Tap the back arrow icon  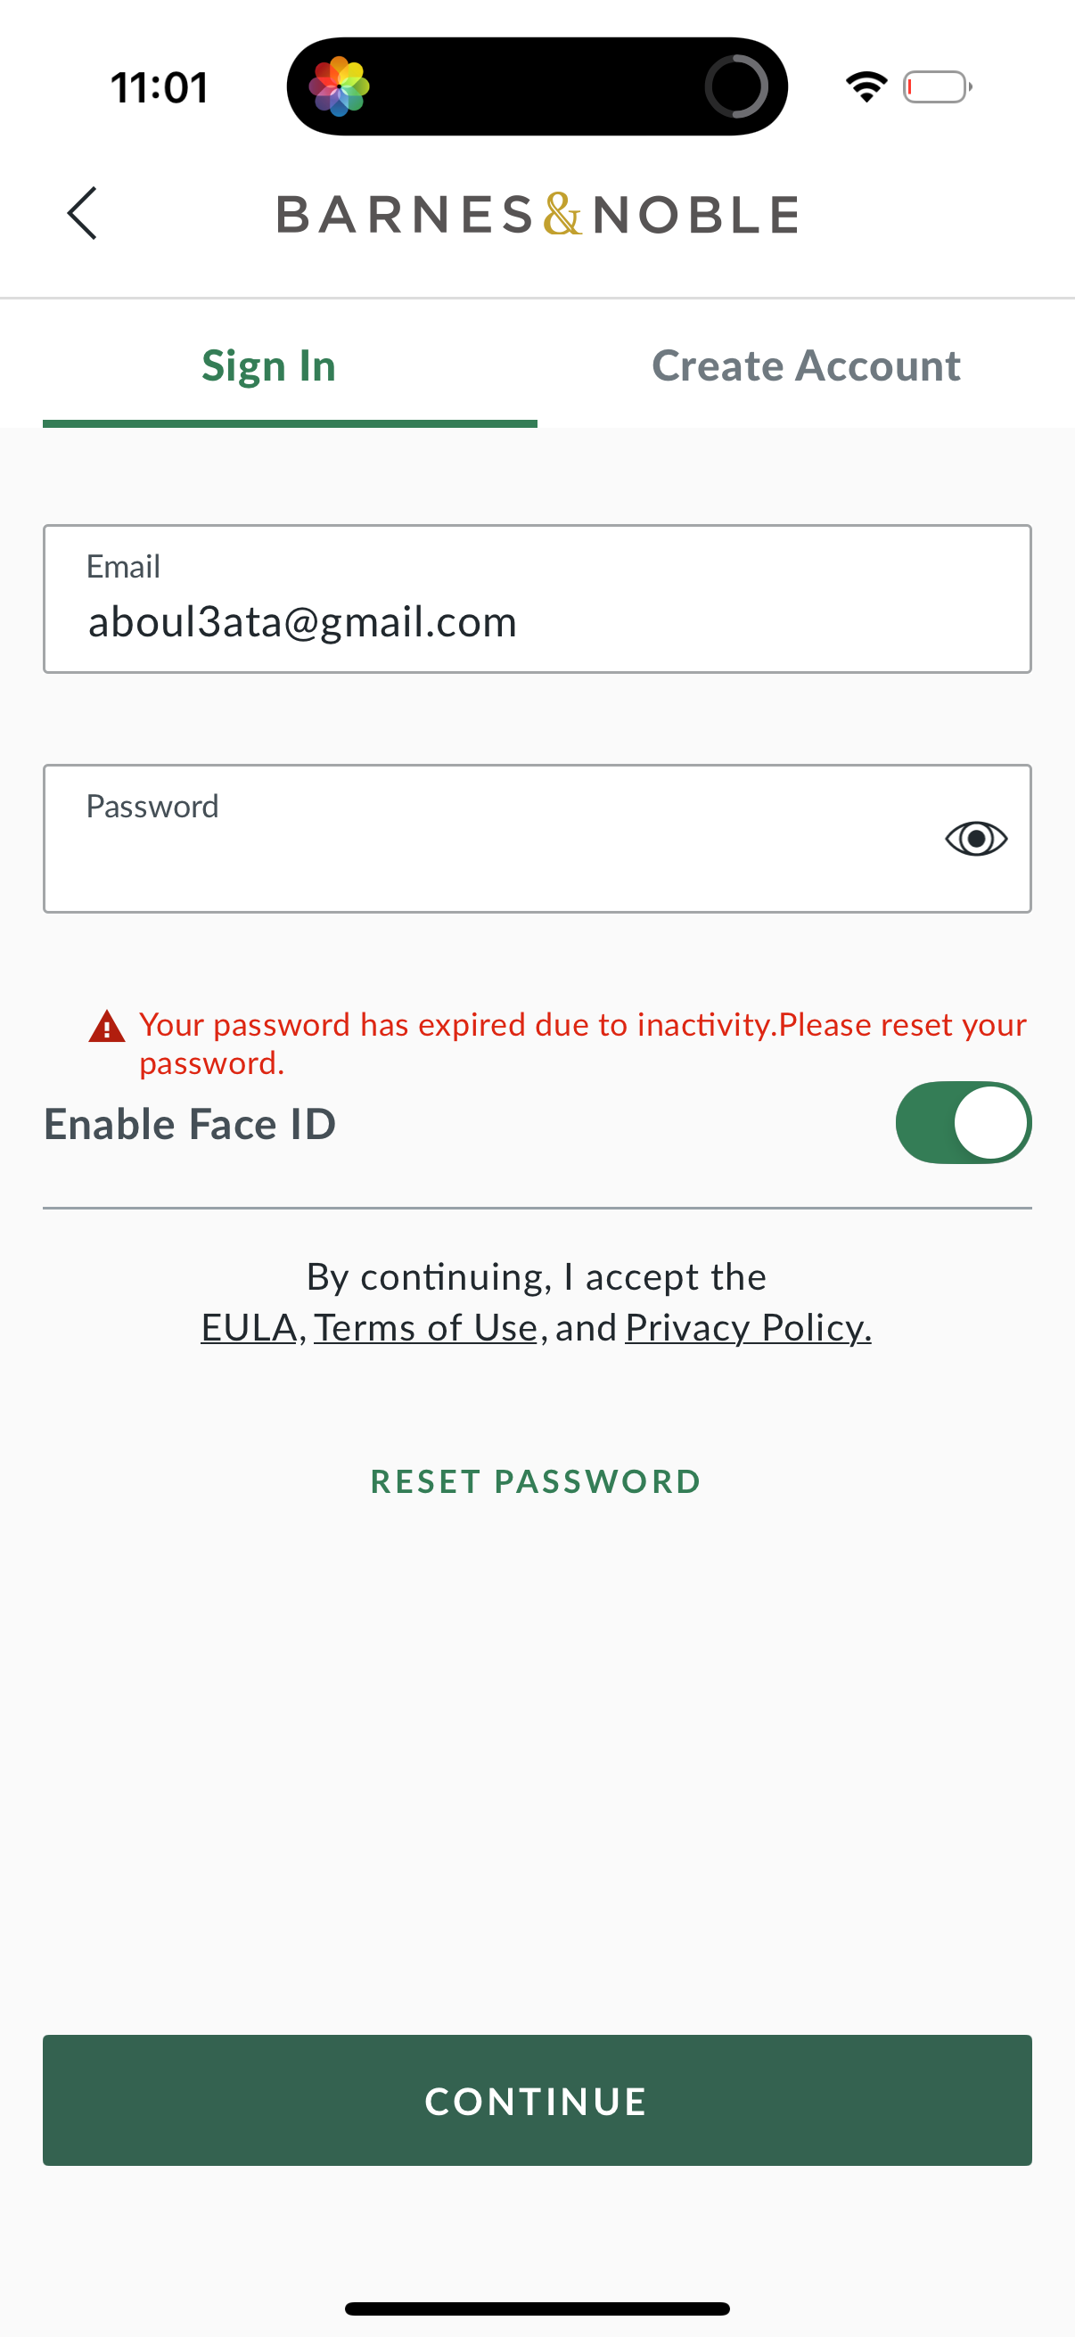click(82, 214)
